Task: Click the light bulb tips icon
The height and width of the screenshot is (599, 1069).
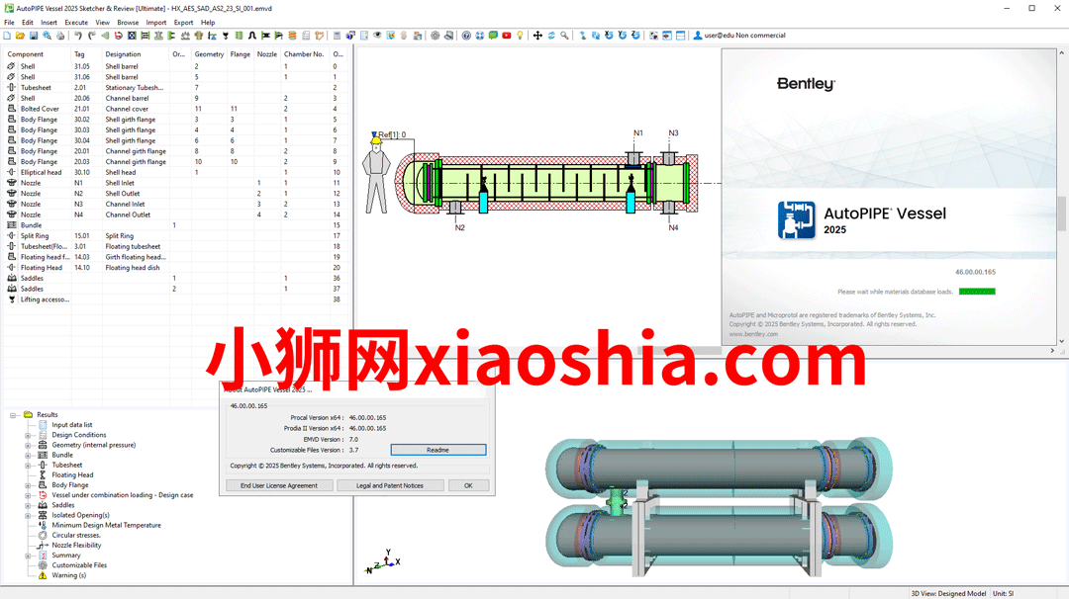Action: (520, 36)
